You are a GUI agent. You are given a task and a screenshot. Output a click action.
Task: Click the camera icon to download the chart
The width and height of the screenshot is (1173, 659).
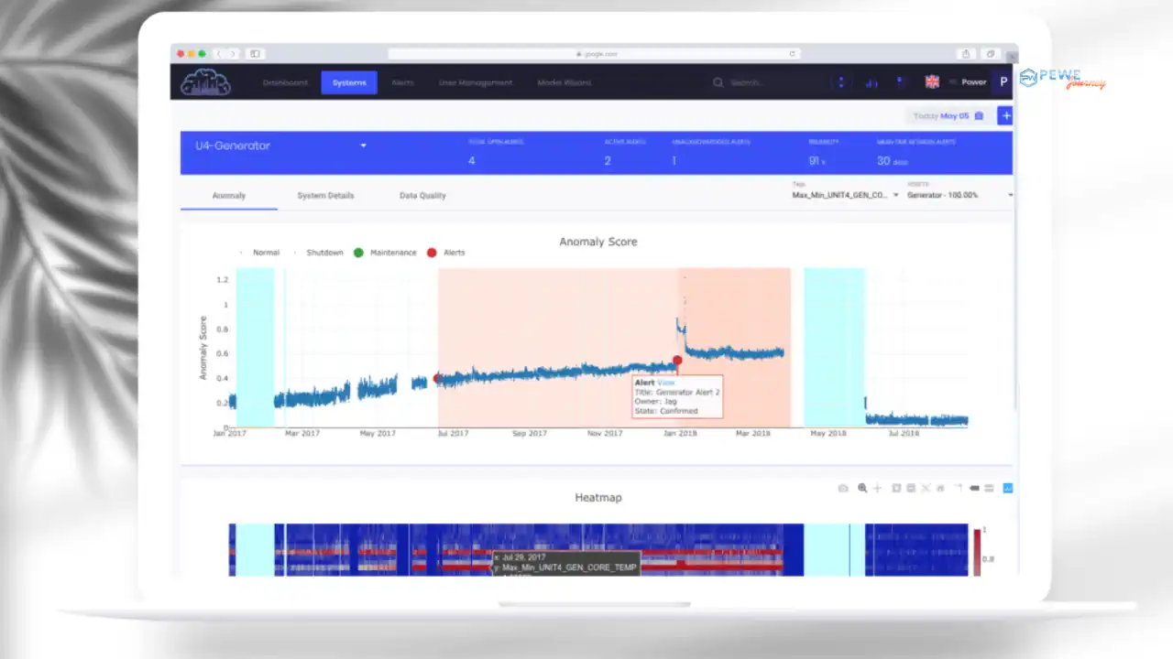(x=843, y=488)
